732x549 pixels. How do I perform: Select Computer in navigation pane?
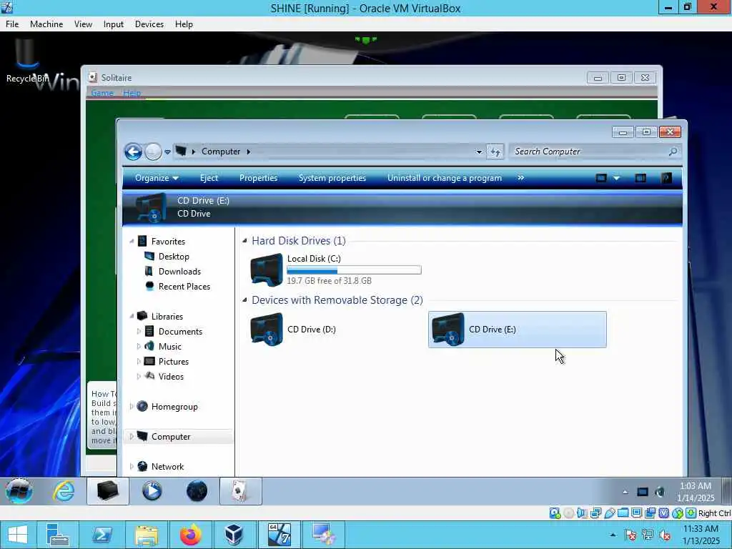[170, 437]
